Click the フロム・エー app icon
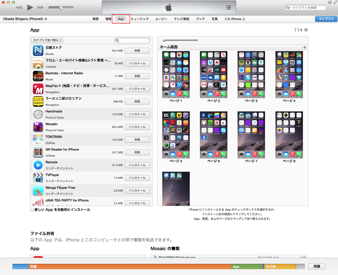338x275 pixels. (x=38, y=63)
